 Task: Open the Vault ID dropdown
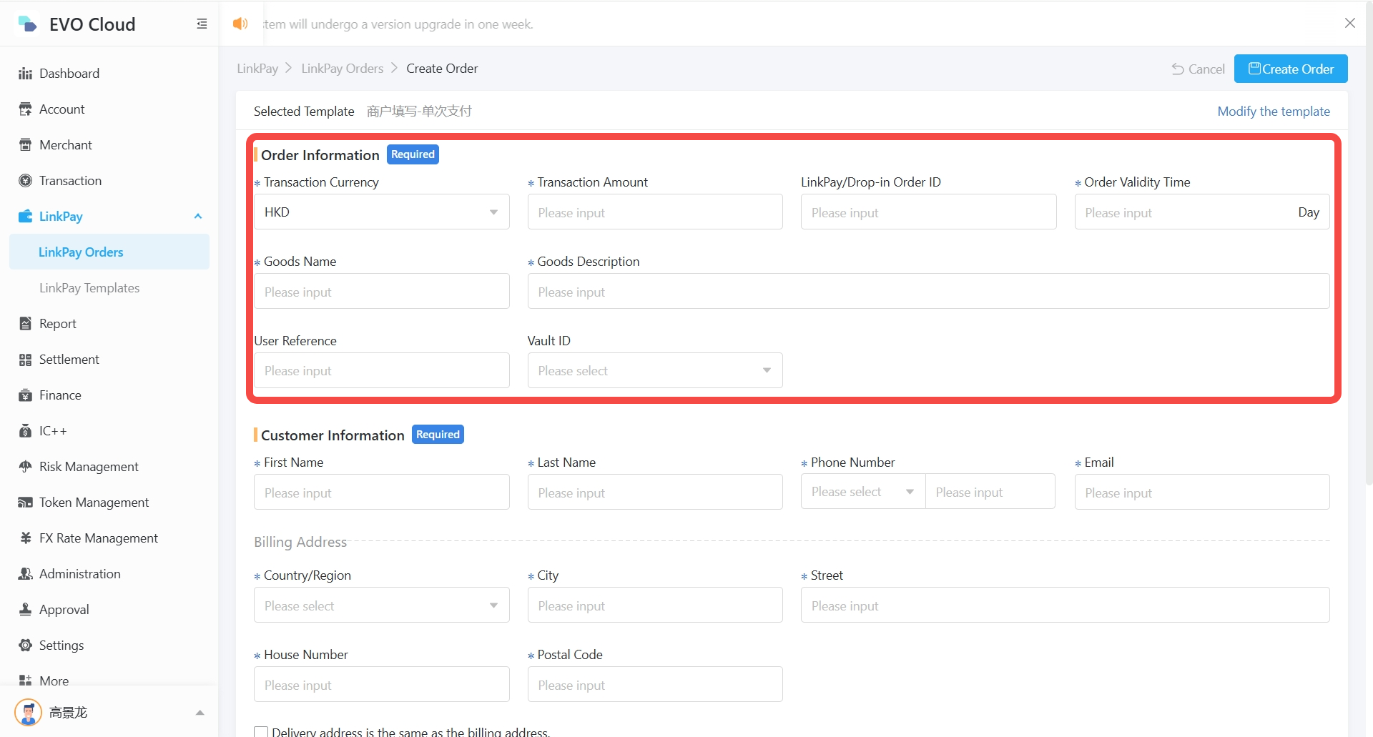[x=654, y=371]
